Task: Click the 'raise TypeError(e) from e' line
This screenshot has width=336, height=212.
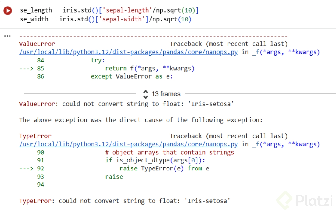Action: 164,168
